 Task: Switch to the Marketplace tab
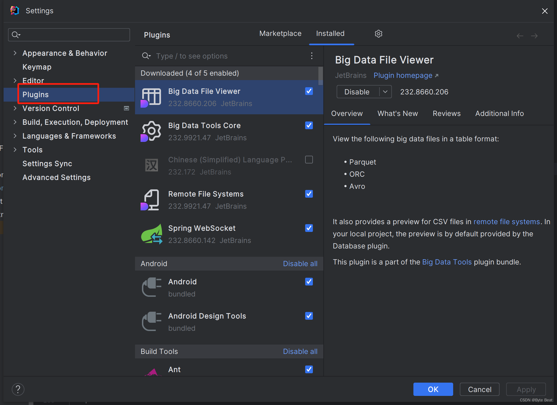[280, 34]
